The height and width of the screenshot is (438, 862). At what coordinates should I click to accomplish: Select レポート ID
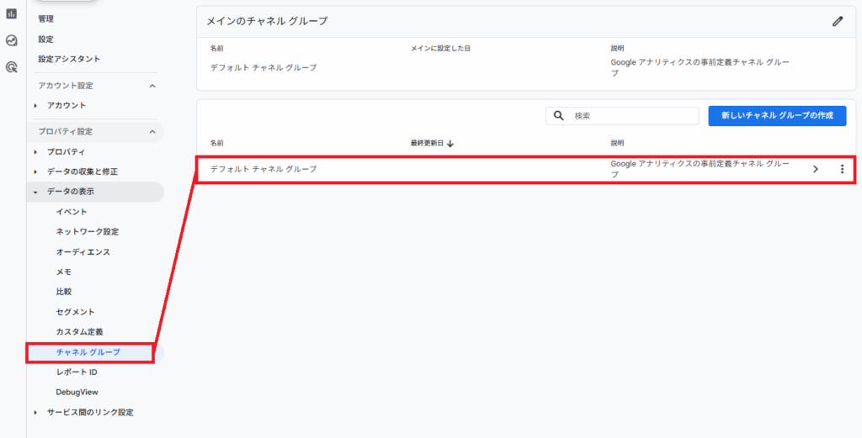tap(77, 372)
